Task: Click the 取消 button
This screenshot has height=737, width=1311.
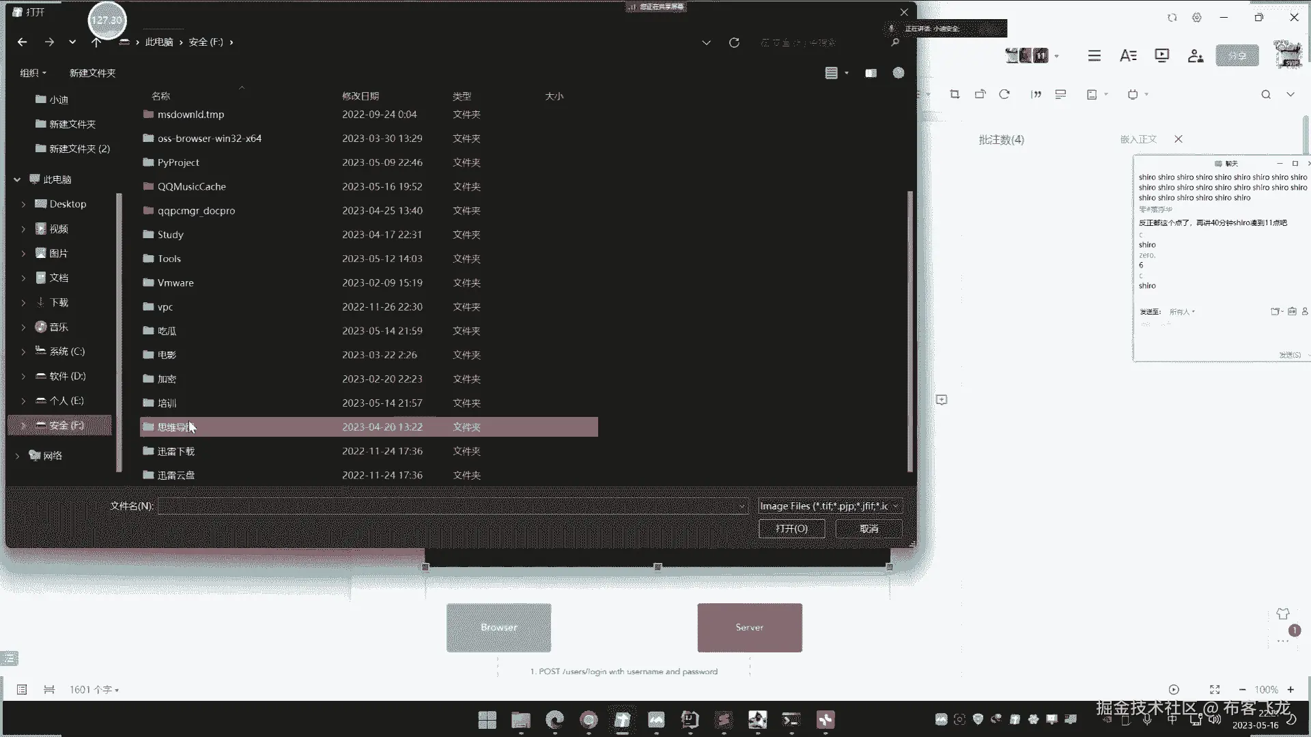Action: (869, 529)
